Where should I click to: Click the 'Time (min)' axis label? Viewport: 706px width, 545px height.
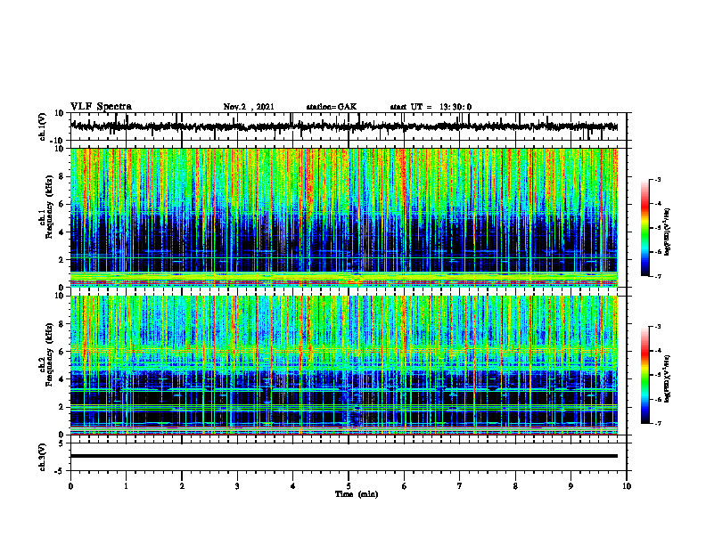coord(357,494)
